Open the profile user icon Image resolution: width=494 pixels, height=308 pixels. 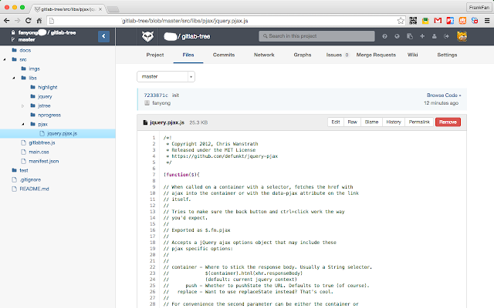434,36
